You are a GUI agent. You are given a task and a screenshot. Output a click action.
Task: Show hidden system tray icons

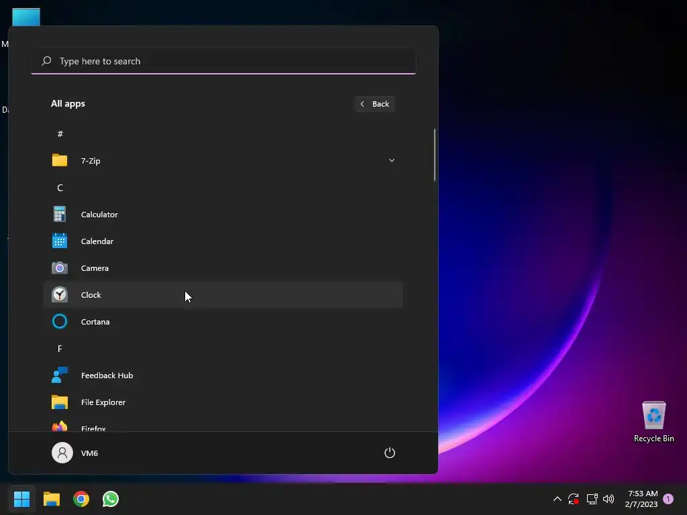[558, 499]
